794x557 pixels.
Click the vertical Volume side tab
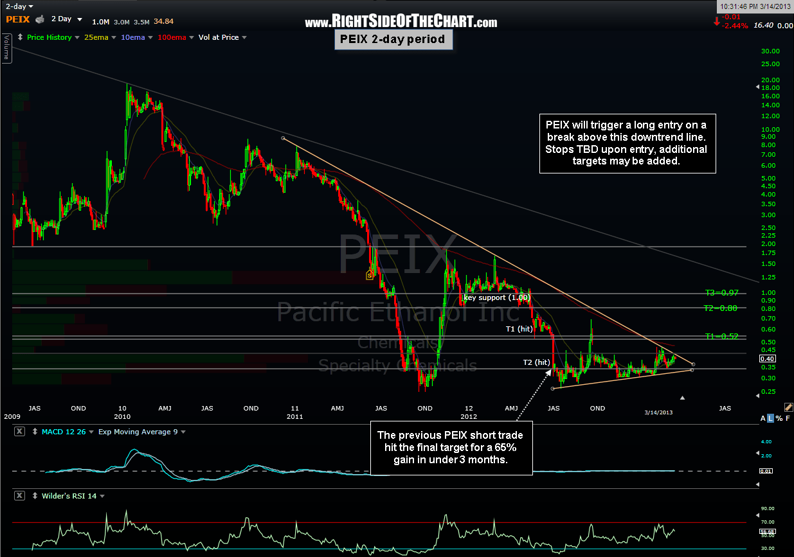pyautogui.click(x=6, y=48)
